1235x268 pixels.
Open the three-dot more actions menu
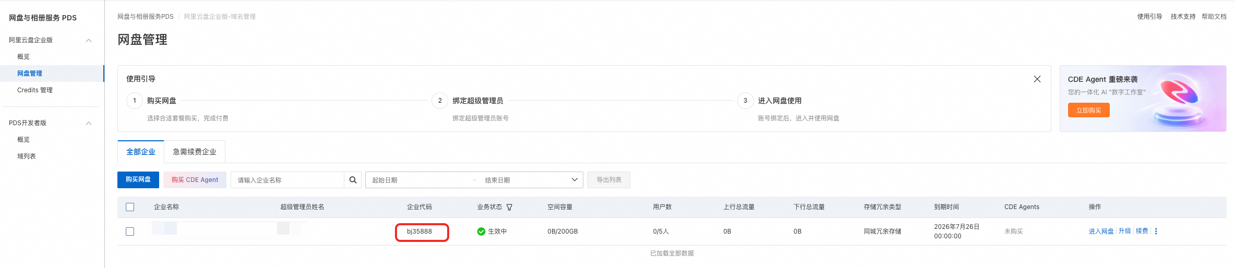[x=1156, y=232]
